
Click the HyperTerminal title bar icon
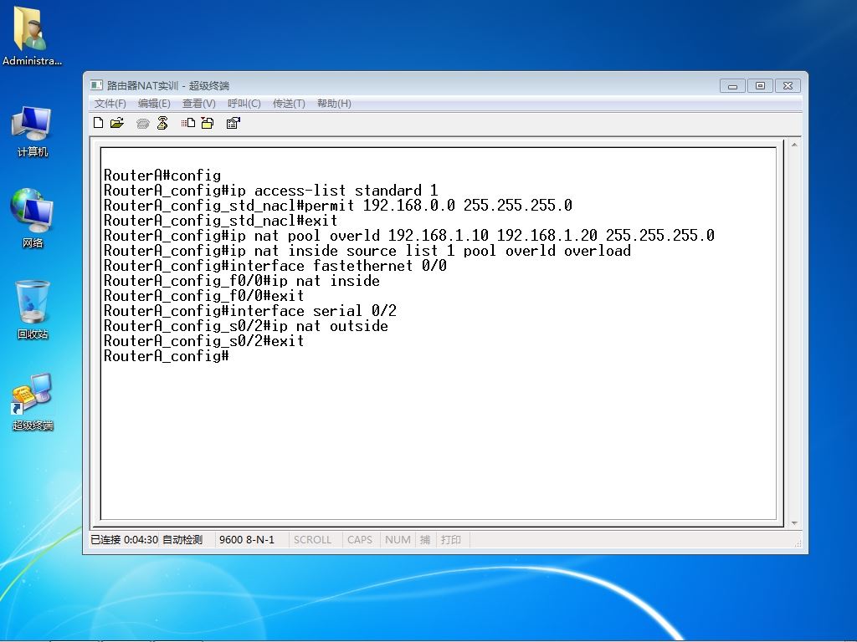point(97,85)
